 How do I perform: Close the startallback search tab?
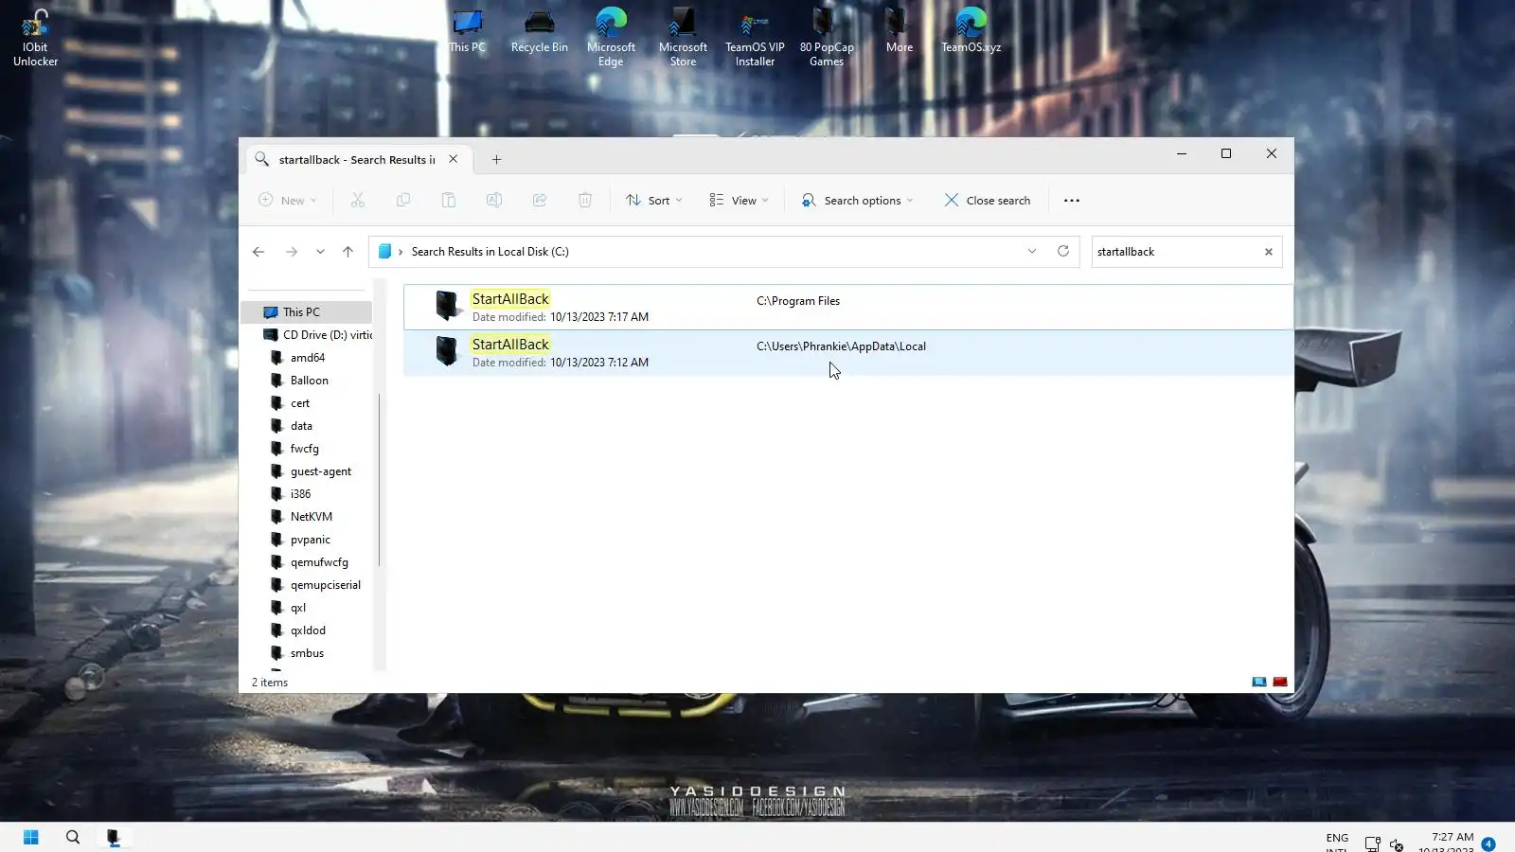pyautogui.click(x=454, y=159)
